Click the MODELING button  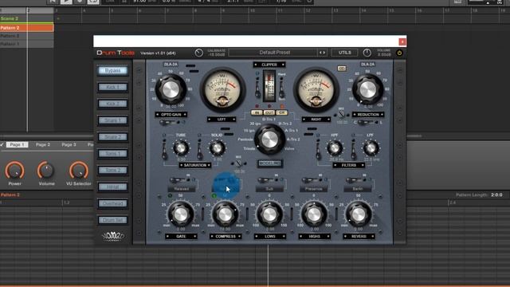click(269, 163)
